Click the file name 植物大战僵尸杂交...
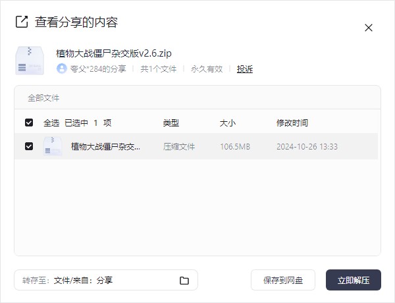 (105, 146)
